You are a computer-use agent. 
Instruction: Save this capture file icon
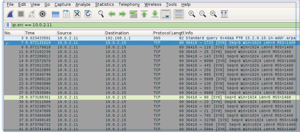coord(66,14)
